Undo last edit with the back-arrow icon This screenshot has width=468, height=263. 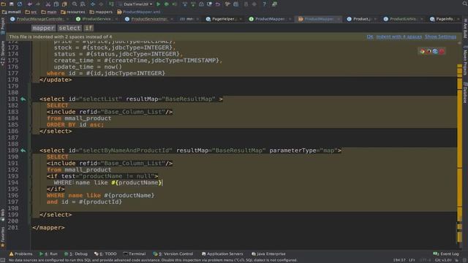[x=29, y=4]
